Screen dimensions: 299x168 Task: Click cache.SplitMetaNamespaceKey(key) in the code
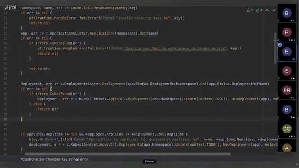pyautogui.click(x=104, y=8)
